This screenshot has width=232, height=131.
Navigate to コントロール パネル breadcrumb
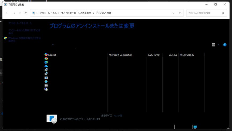click(48, 13)
